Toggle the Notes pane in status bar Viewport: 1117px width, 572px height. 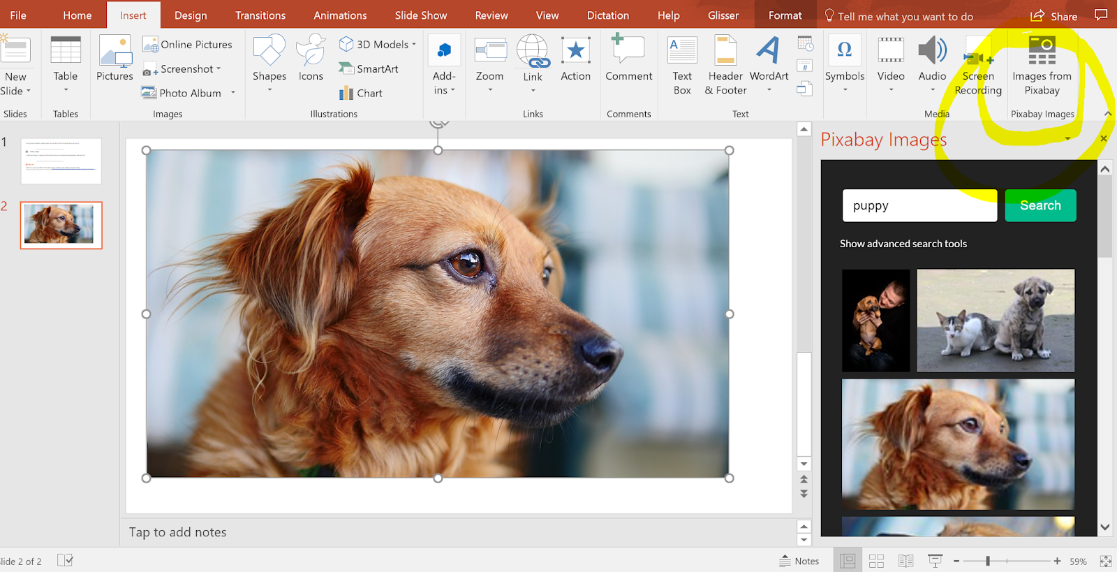799,561
